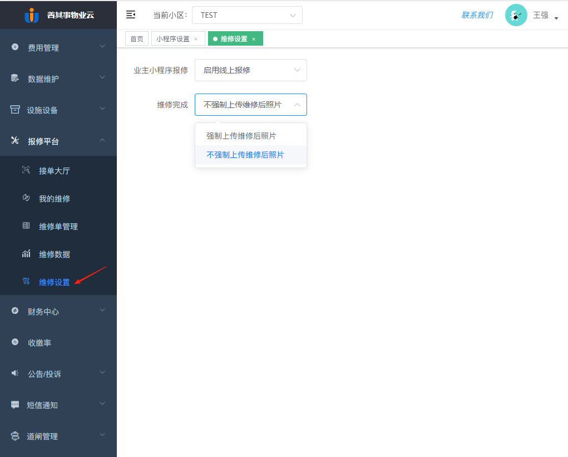The height and width of the screenshot is (457, 568).
Task: Close the 维修设置 tab
Action: (x=254, y=39)
